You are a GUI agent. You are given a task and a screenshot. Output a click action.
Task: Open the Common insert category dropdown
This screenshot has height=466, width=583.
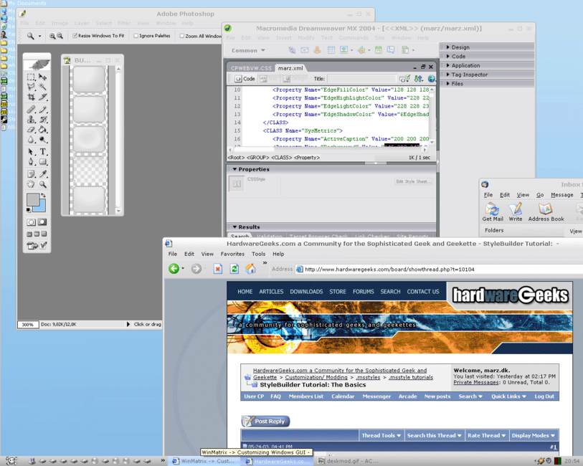click(248, 50)
